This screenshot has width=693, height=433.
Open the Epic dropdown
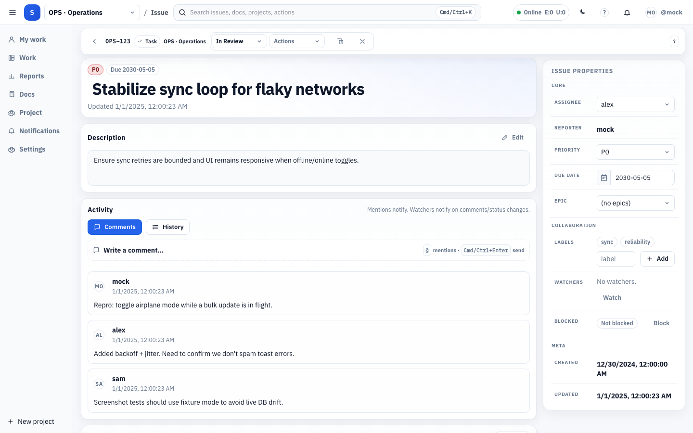tap(635, 203)
